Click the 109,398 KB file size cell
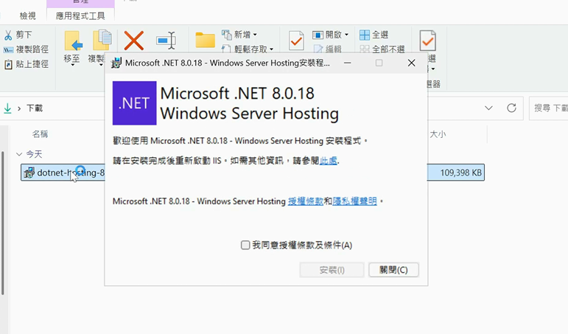 460,173
